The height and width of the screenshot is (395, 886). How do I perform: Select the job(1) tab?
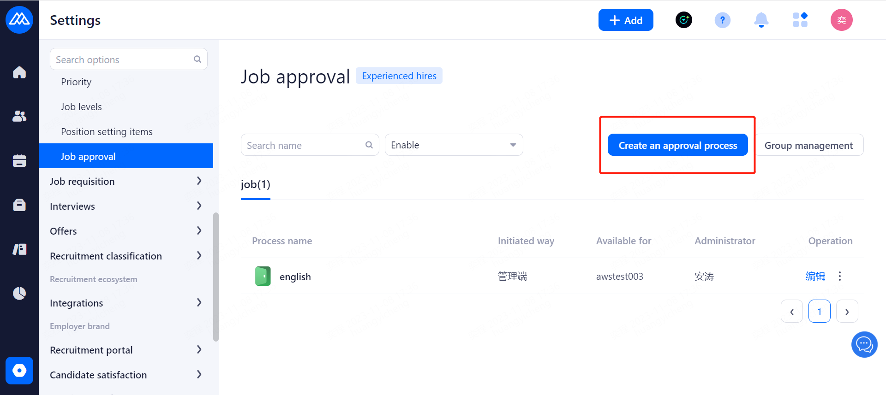tap(255, 185)
